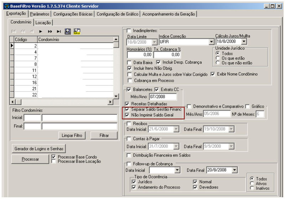
Task: Click the yellow Filter icon
Action: [x=77, y=32]
